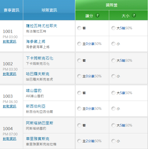Click game time PM 06:30
This screenshot has height=149, width=148.
click(x=10, y=102)
